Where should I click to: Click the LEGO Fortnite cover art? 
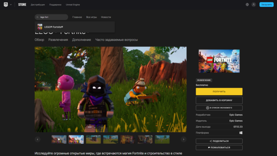[x=219, y=61]
